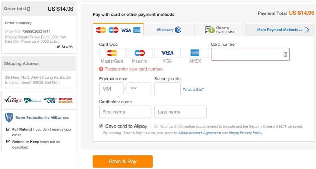
Task: Click the refresh icon beside Order total
Action: (28, 9)
